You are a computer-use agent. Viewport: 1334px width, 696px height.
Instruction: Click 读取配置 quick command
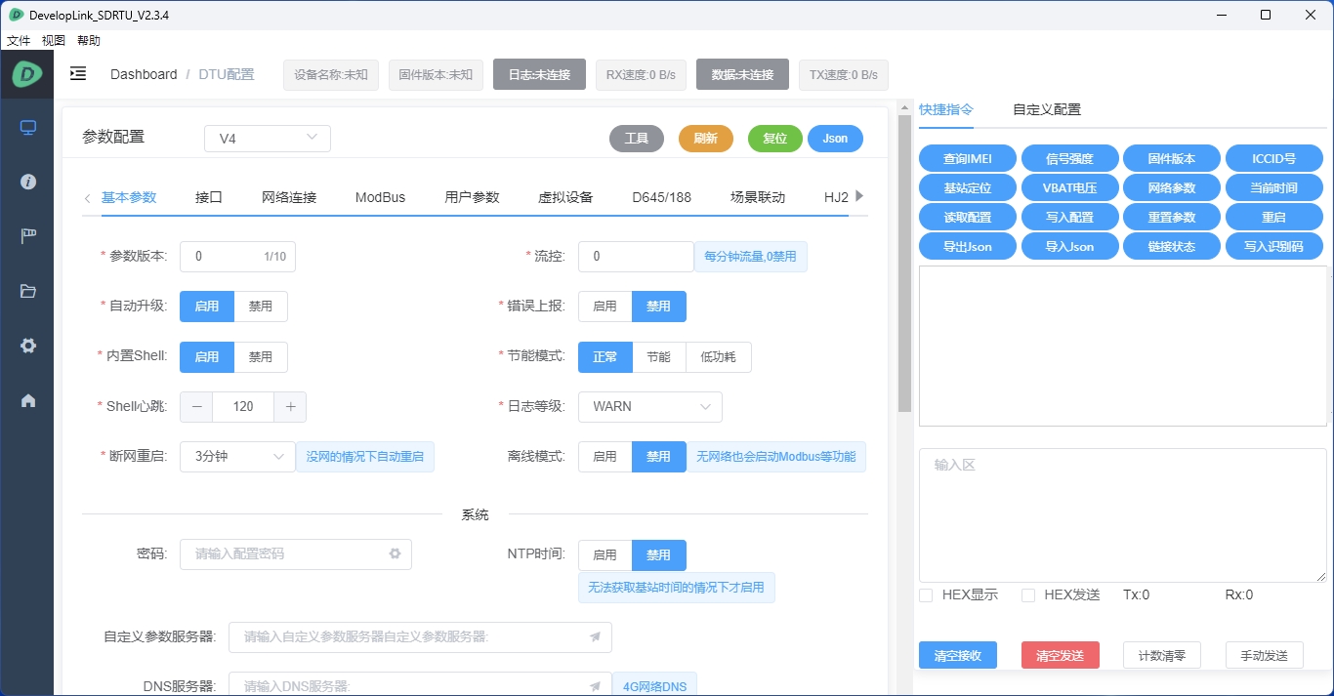[968, 217]
